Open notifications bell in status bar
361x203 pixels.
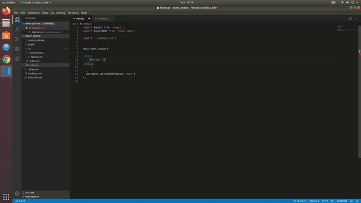coord(357,201)
